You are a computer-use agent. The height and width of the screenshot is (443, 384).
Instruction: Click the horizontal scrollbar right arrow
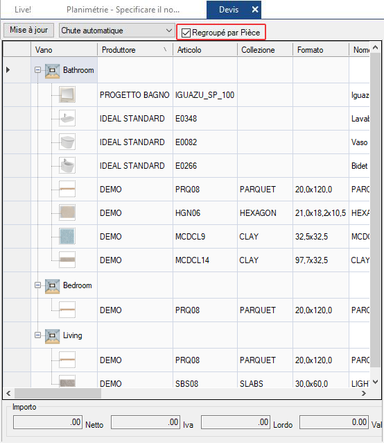(364, 393)
